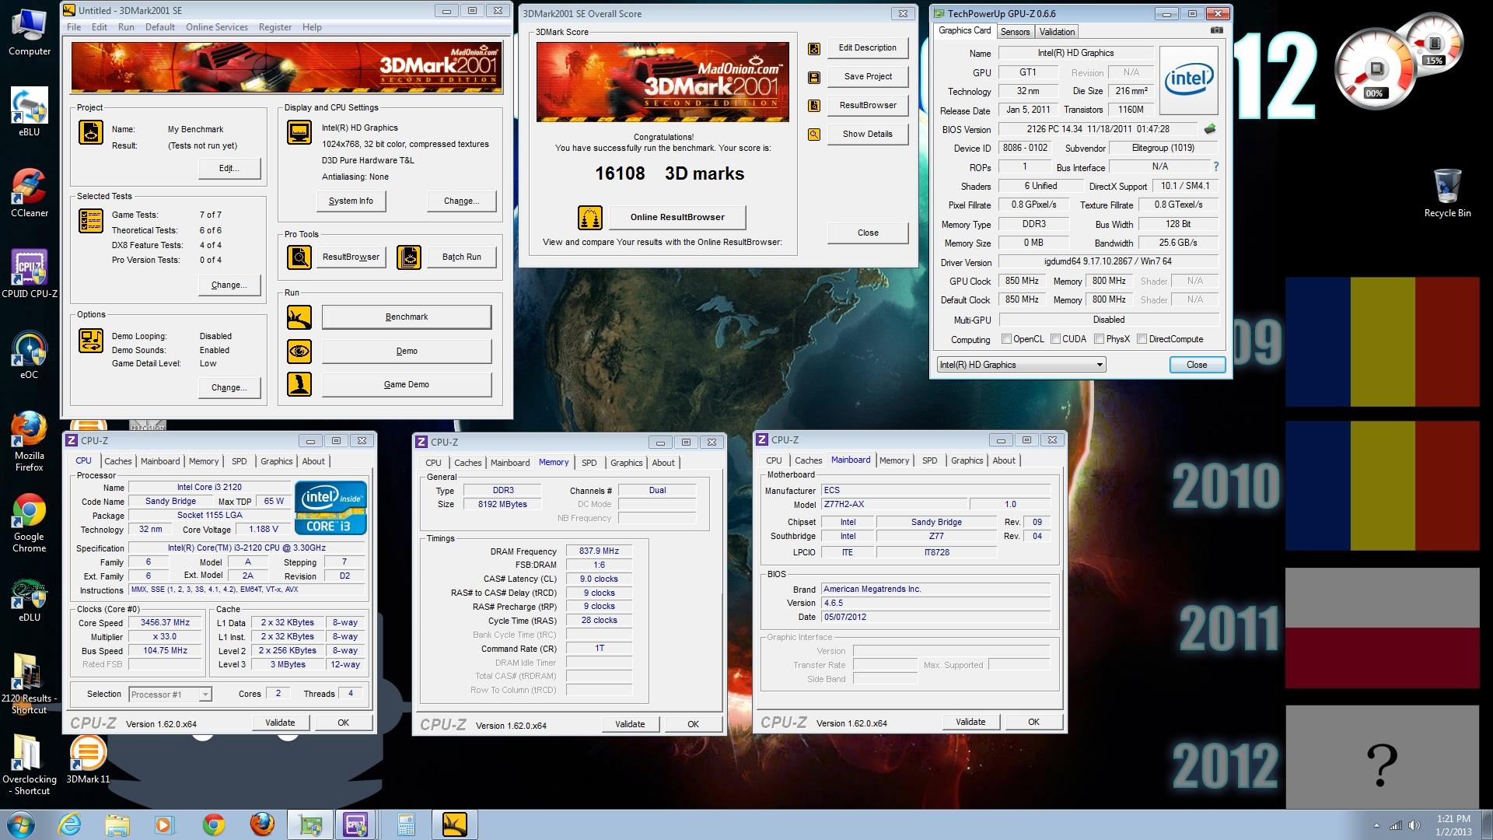Launch CCleaner from desktop
Screen dimensions: 1493x840
30,194
